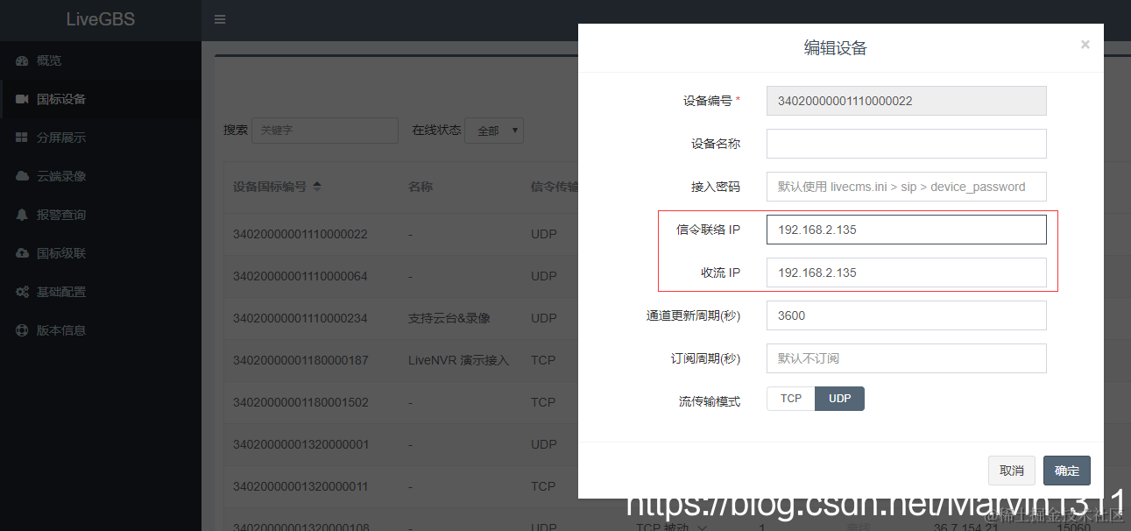Click the 概览 dashboard icon
Viewport: 1131px width, 531px height.
coord(22,60)
